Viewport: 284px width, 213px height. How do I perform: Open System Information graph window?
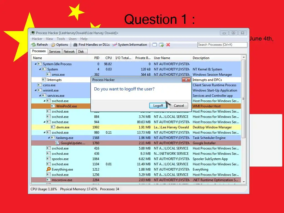(x=130, y=45)
